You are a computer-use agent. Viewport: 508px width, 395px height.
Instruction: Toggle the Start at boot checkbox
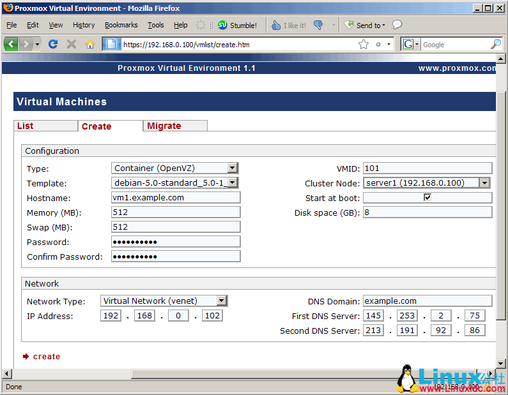[427, 198]
